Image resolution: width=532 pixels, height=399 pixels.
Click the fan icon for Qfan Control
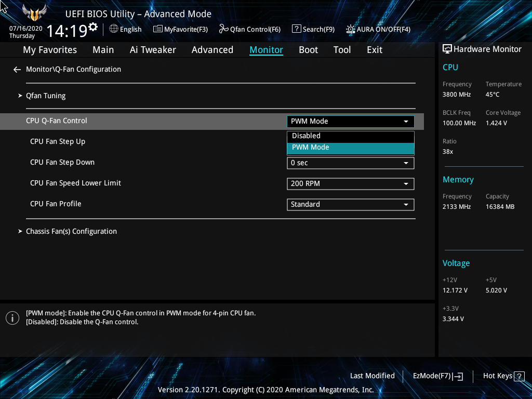[x=223, y=29]
